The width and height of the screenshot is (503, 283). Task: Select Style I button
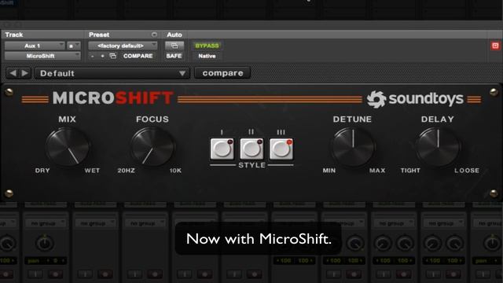point(222,149)
